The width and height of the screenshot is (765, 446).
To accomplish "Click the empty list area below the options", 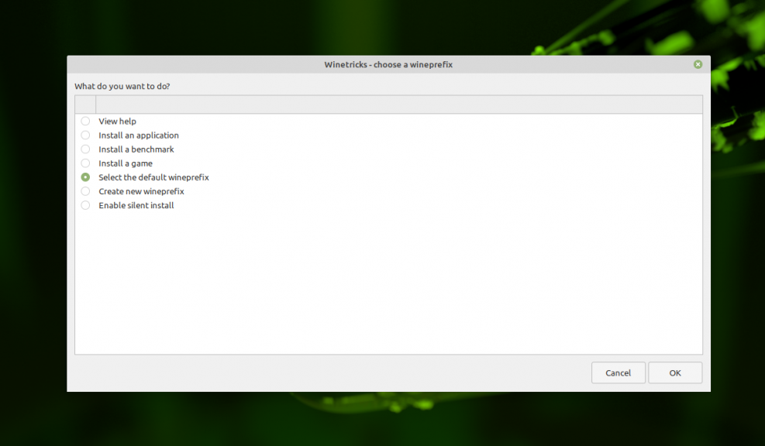I will 388,286.
